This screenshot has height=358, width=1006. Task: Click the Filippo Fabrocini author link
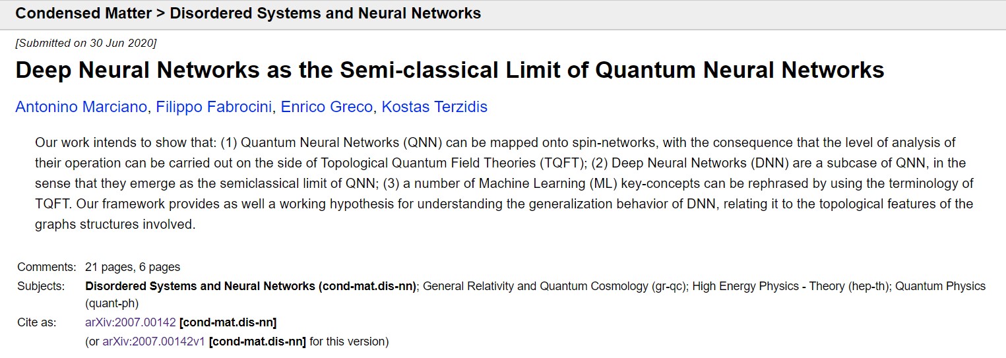214,107
